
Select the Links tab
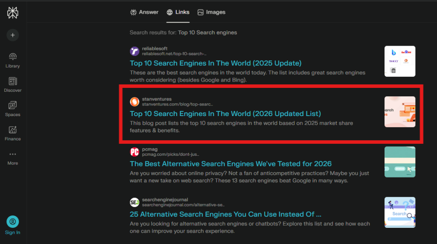tap(178, 12)
